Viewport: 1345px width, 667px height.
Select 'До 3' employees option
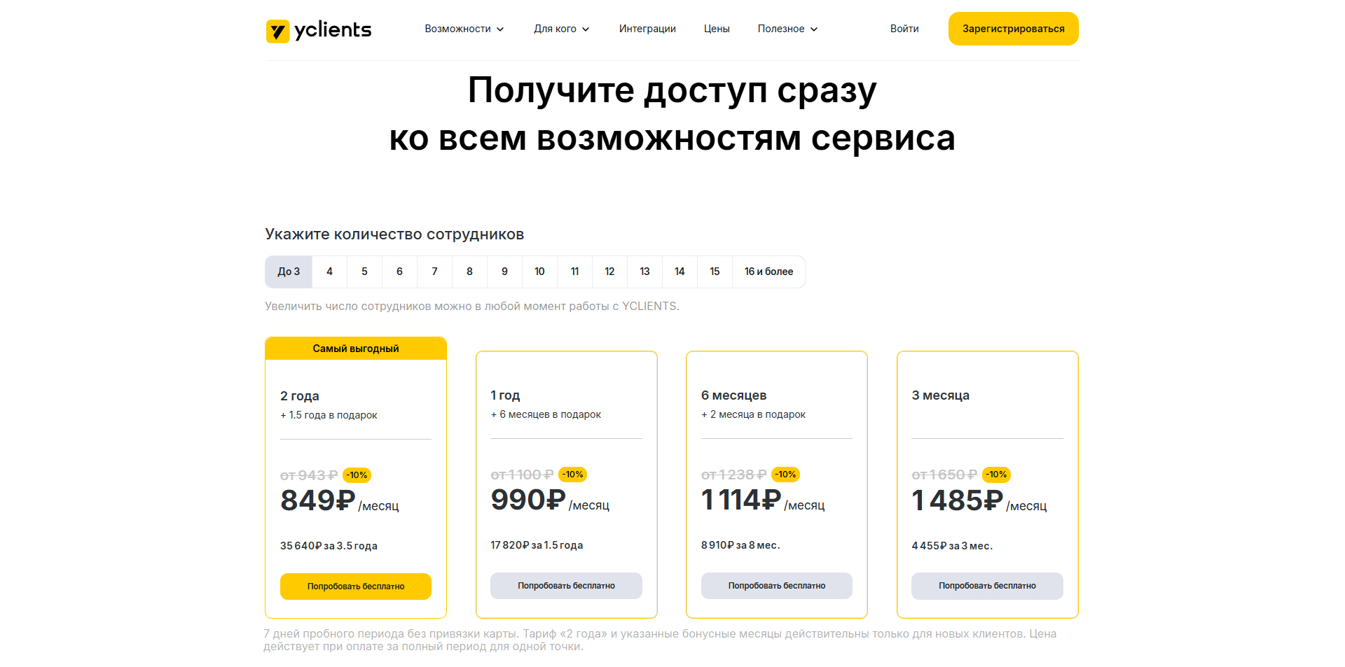pos(288,272)
